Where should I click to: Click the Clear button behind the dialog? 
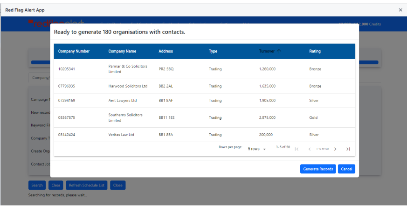click(56, 185)
